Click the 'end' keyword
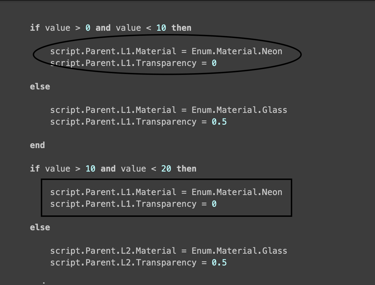375x285 pixels. [x=37, y=145]
